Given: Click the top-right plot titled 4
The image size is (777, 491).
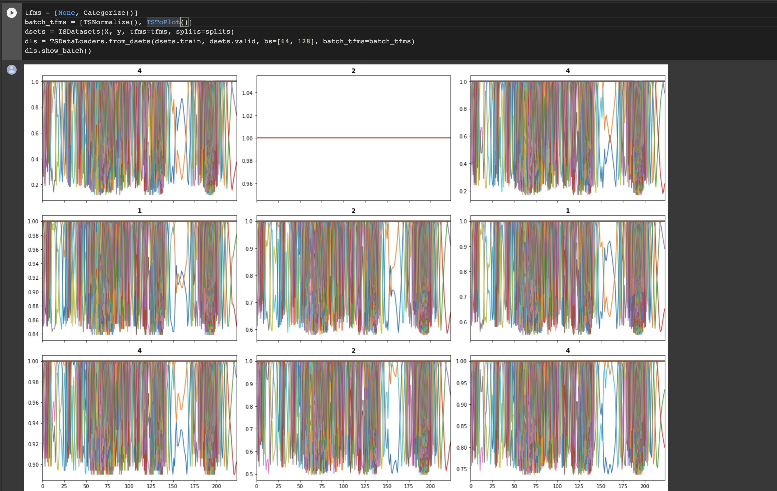Looking at the screenshot, I should (568, 138).
